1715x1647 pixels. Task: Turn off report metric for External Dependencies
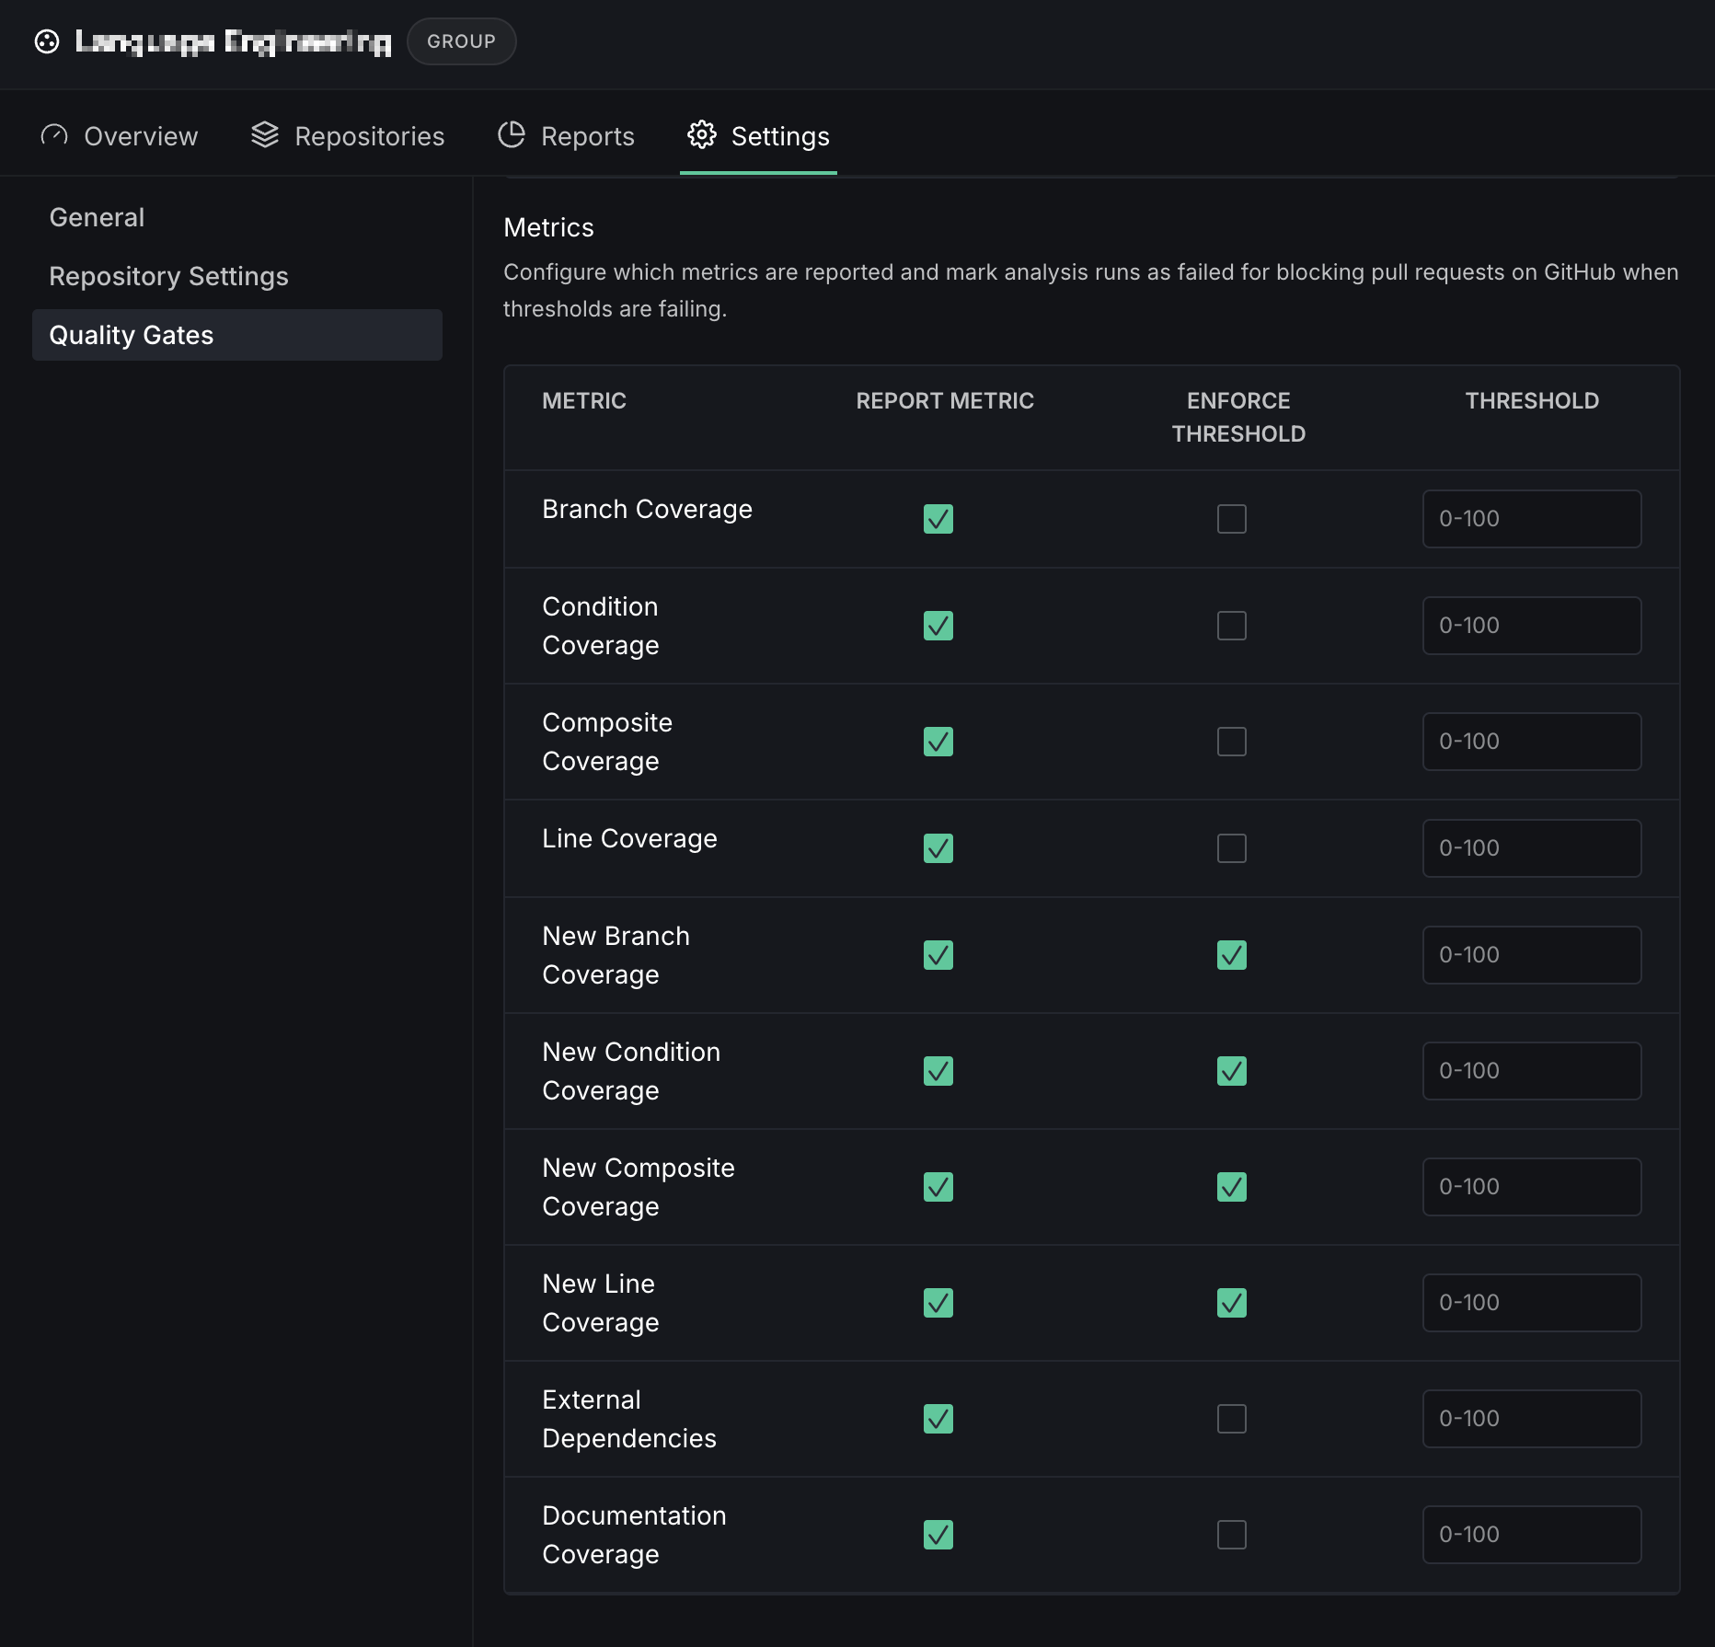click(x=938, y=1419)
